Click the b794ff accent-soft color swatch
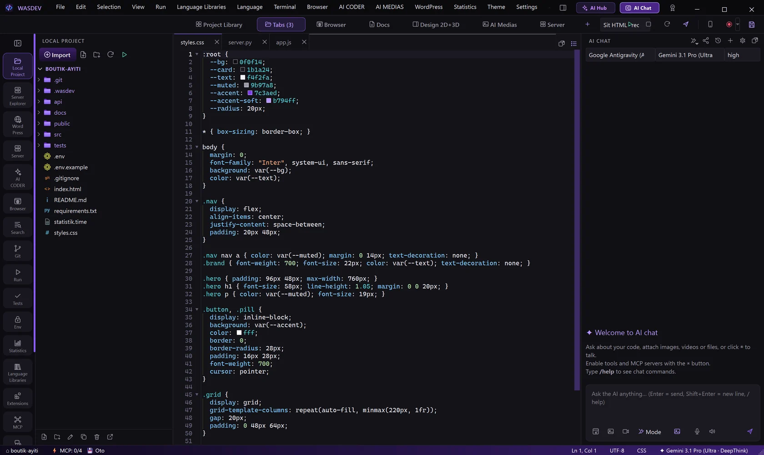This screenshot has height=455, width=764. 268,101
